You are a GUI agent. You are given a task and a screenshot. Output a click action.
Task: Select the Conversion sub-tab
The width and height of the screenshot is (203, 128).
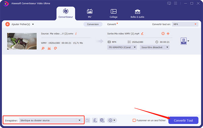(x=93, y=24)
